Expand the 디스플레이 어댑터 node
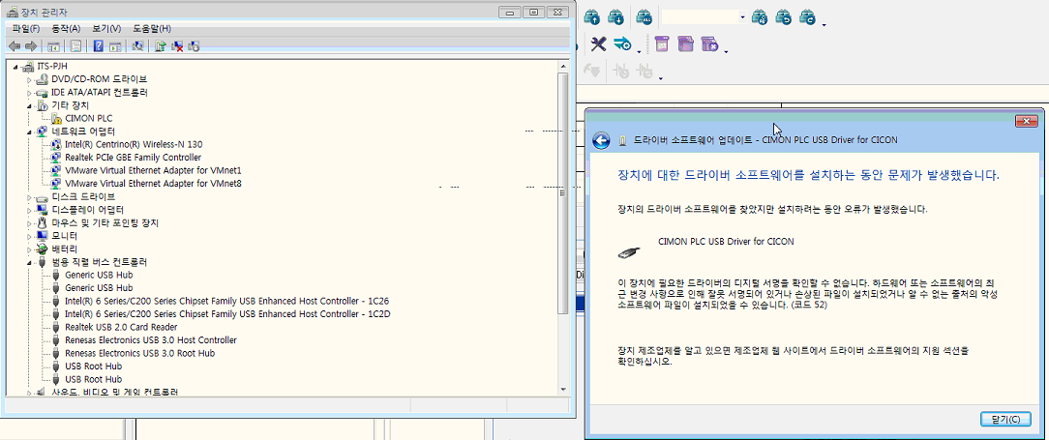The height and width of the screenshot is (440, 1049). (29, 210)
